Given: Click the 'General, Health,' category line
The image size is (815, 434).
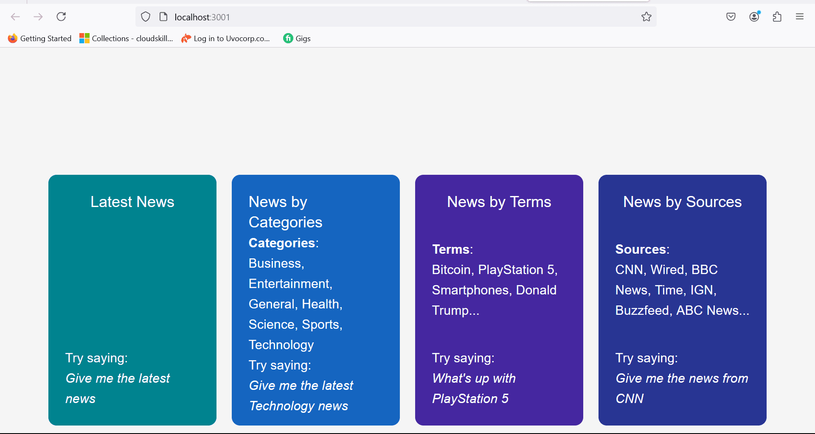Looking at the screenshot, I should (295, 304).
